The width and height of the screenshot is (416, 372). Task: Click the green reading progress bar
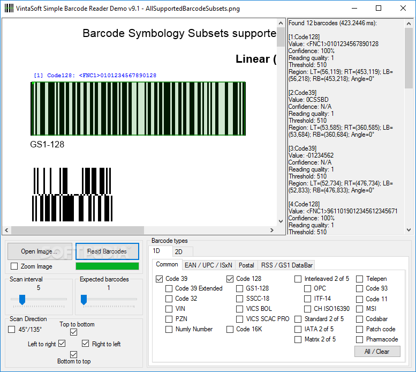[107, 266]
